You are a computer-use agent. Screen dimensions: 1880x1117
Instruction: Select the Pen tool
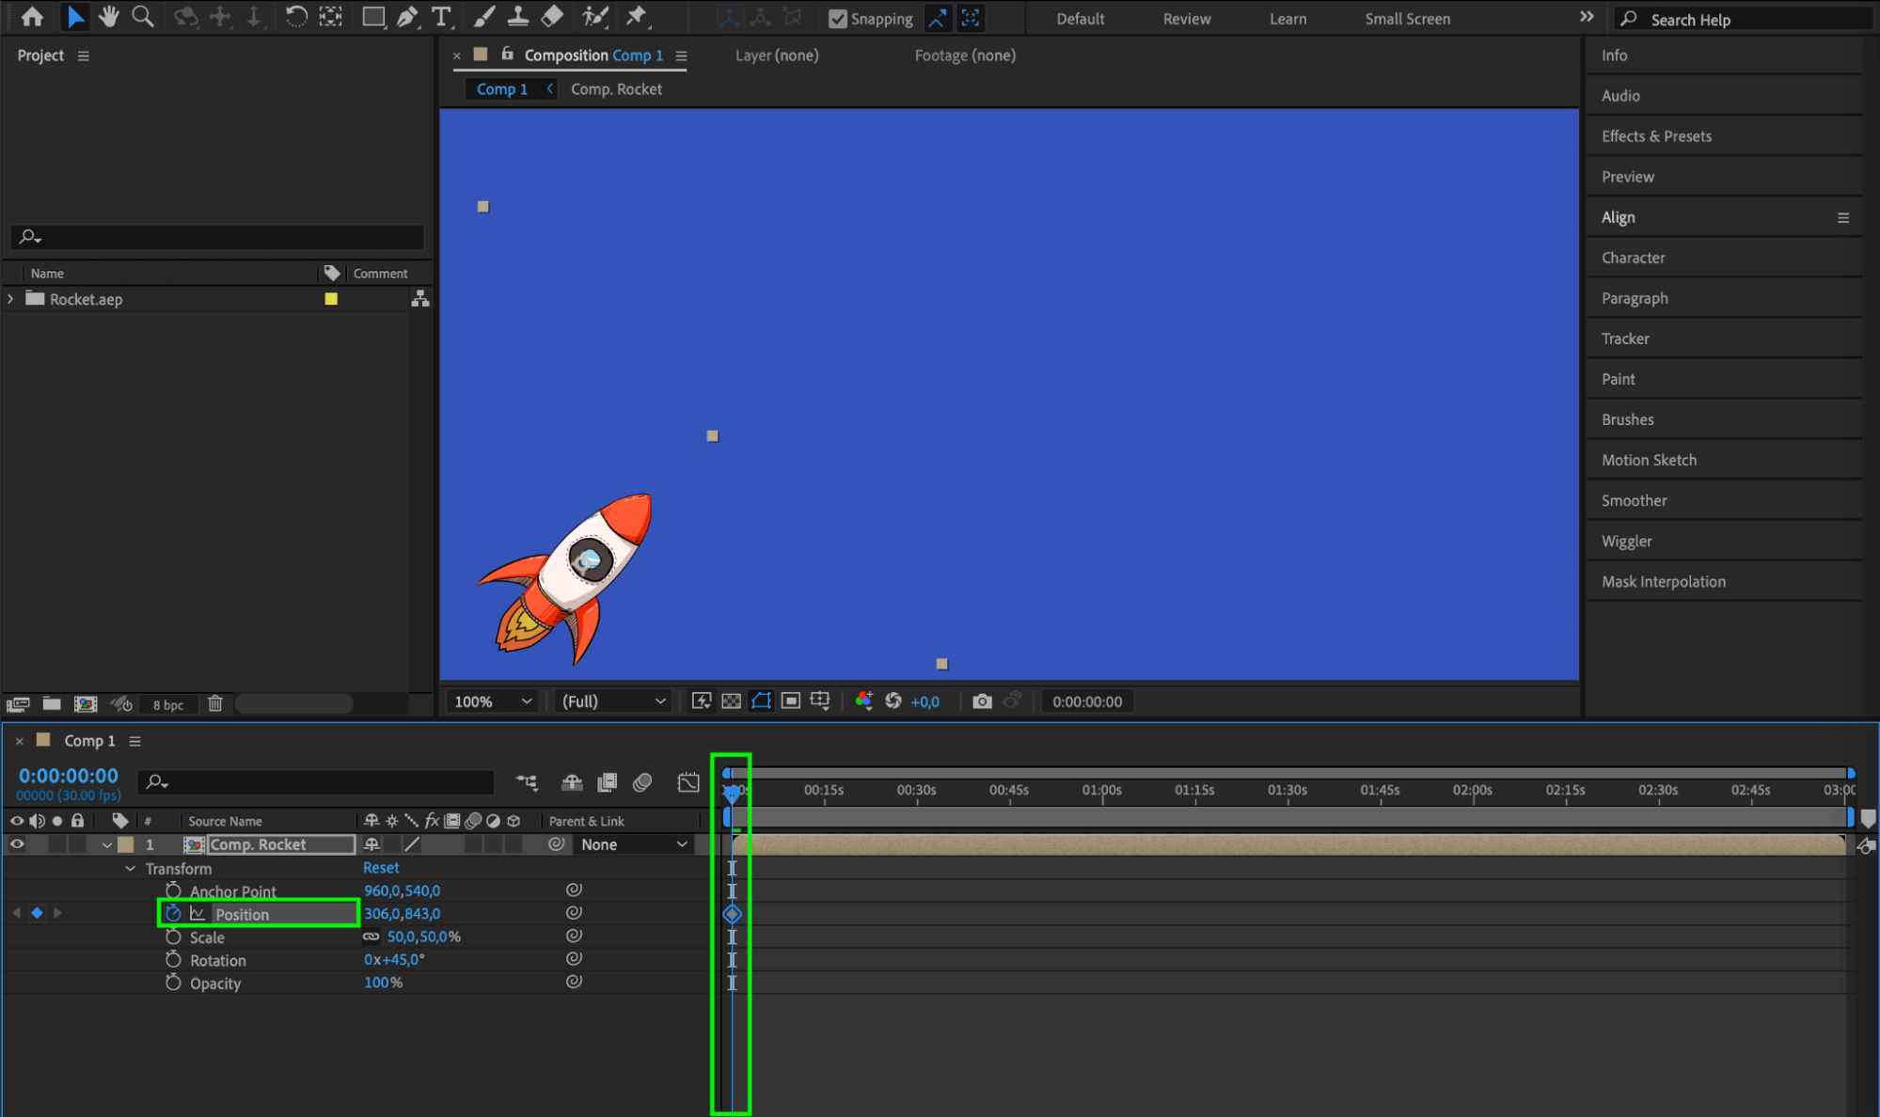tap(407, 16)
